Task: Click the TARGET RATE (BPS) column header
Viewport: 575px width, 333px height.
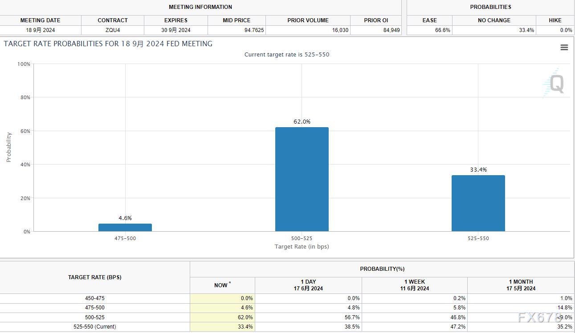Action: (x=95, y=277)
